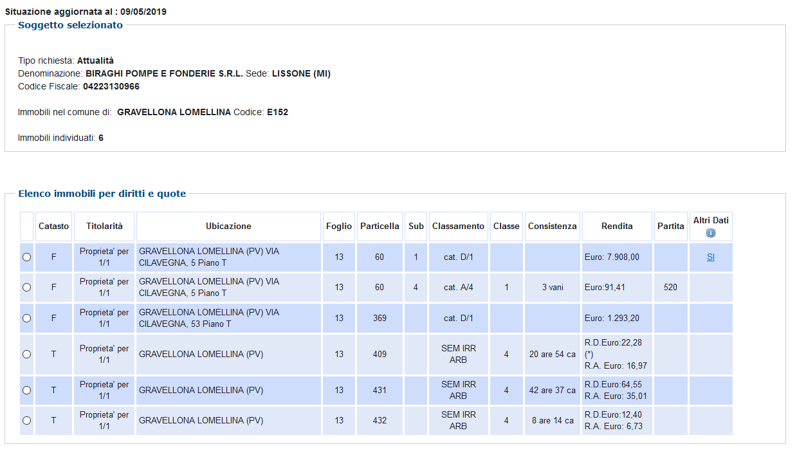Click the Ubicazione column header
The height and width of the screenshot is (453, 806).
tap(228, 226)
